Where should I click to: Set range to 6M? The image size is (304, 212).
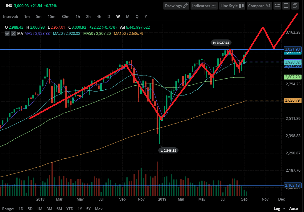59,209
